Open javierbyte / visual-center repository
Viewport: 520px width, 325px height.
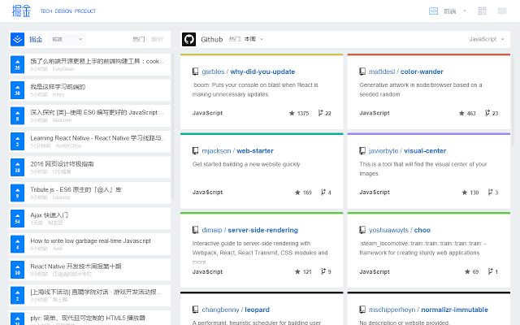point(407,151)
